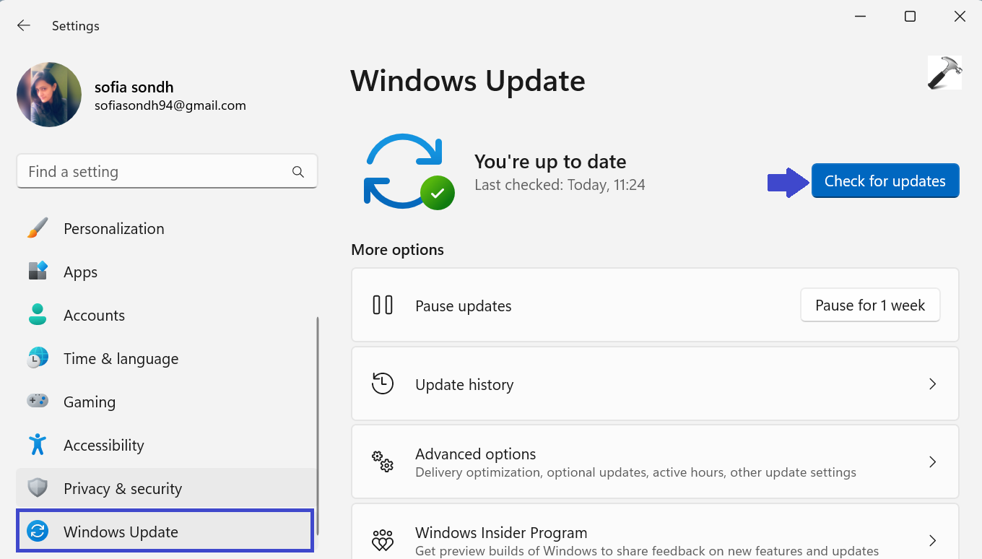Click the back arrow in Settings header
The width and height of the screenshot is (982, 559).
(24, 25)
